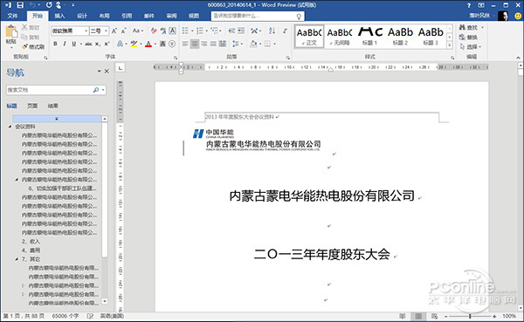Click Replace (替换) button
524x322 pixels.
[468, 37]
